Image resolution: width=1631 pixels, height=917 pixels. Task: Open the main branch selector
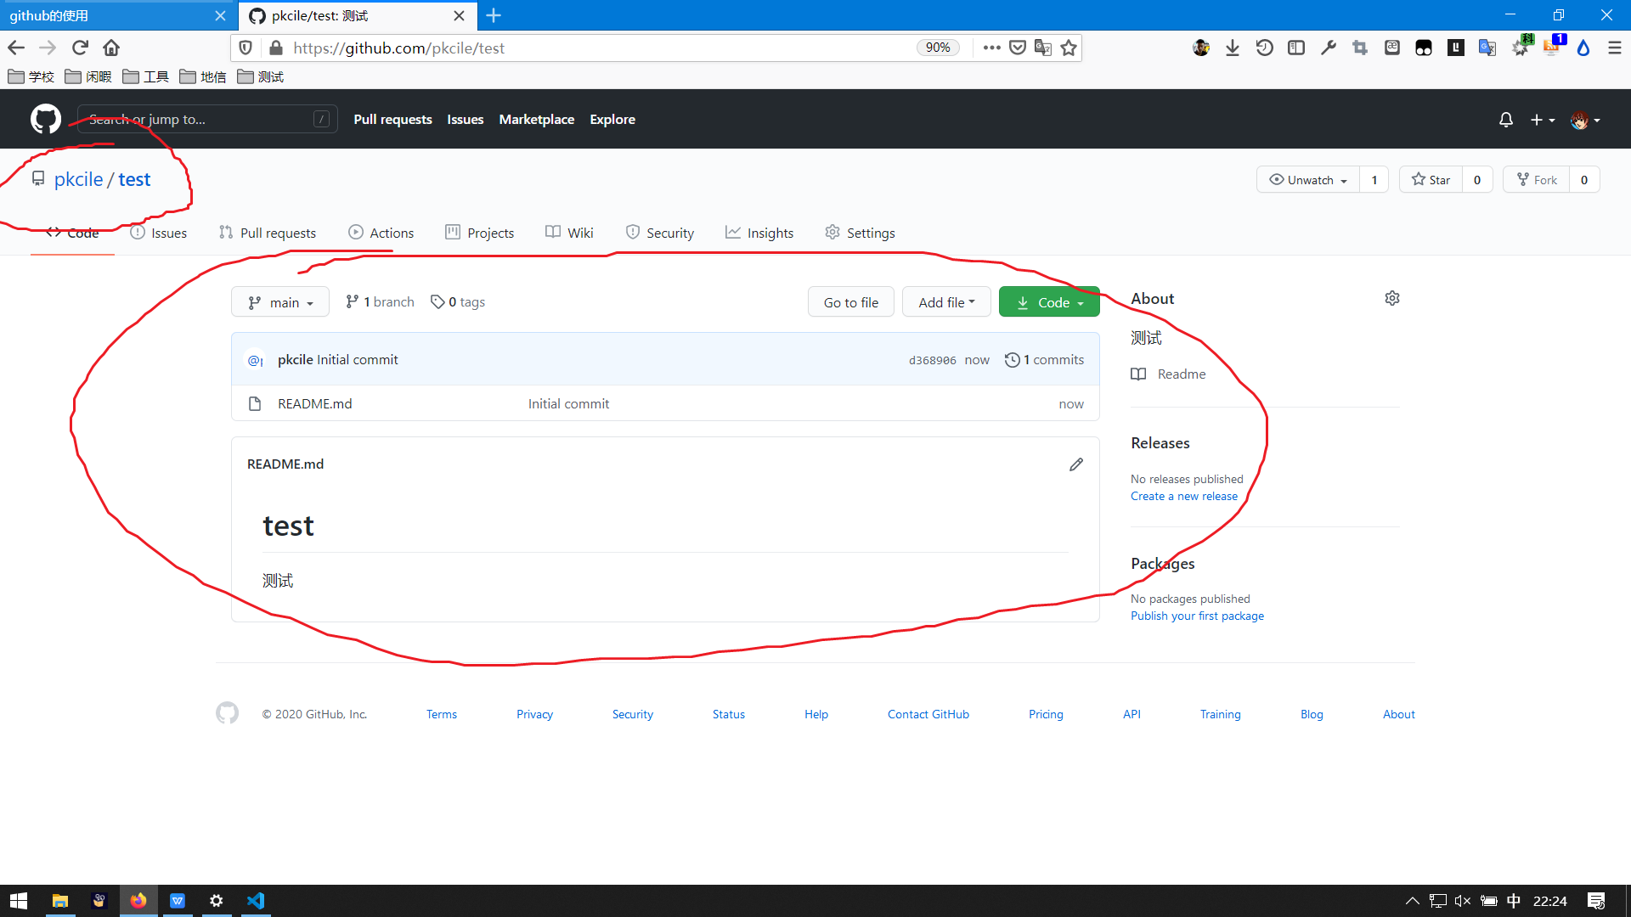tap(280, 302)
